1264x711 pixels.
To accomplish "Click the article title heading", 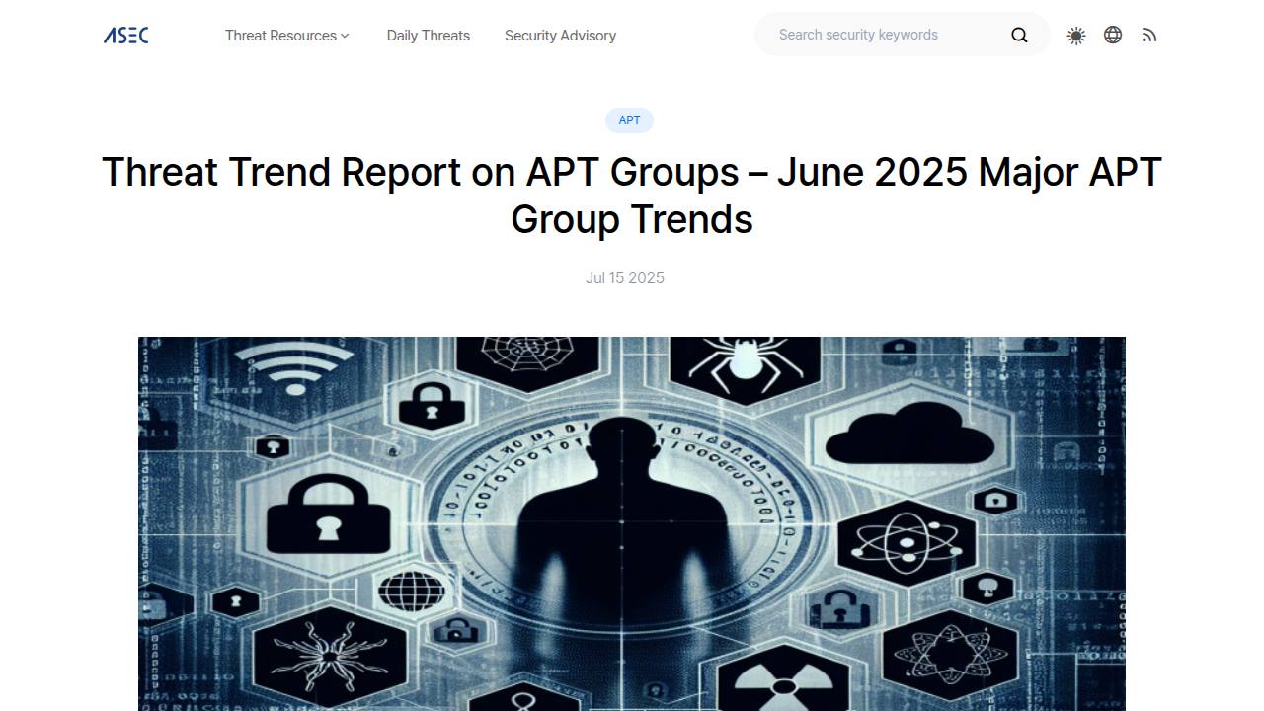I will [632, 196].
